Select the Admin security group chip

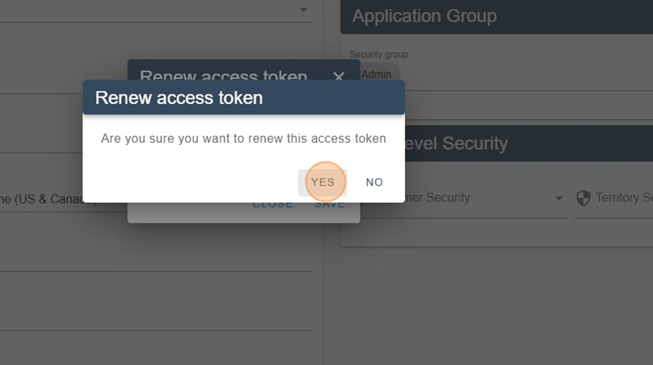click(377, 75)
